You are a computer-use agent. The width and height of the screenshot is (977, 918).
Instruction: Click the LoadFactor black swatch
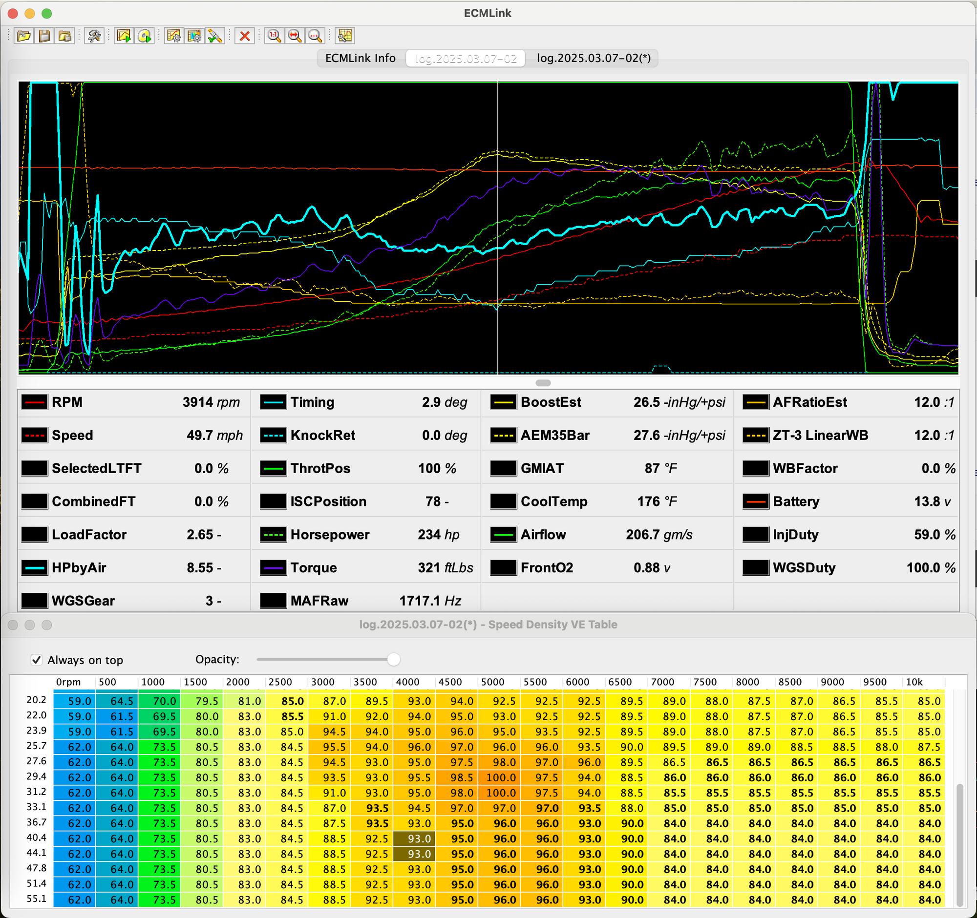coord(34,534)
